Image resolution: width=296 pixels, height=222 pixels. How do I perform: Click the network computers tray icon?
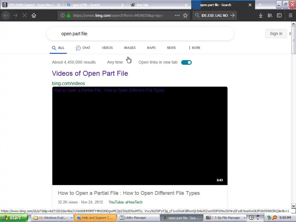coord(269,218)
